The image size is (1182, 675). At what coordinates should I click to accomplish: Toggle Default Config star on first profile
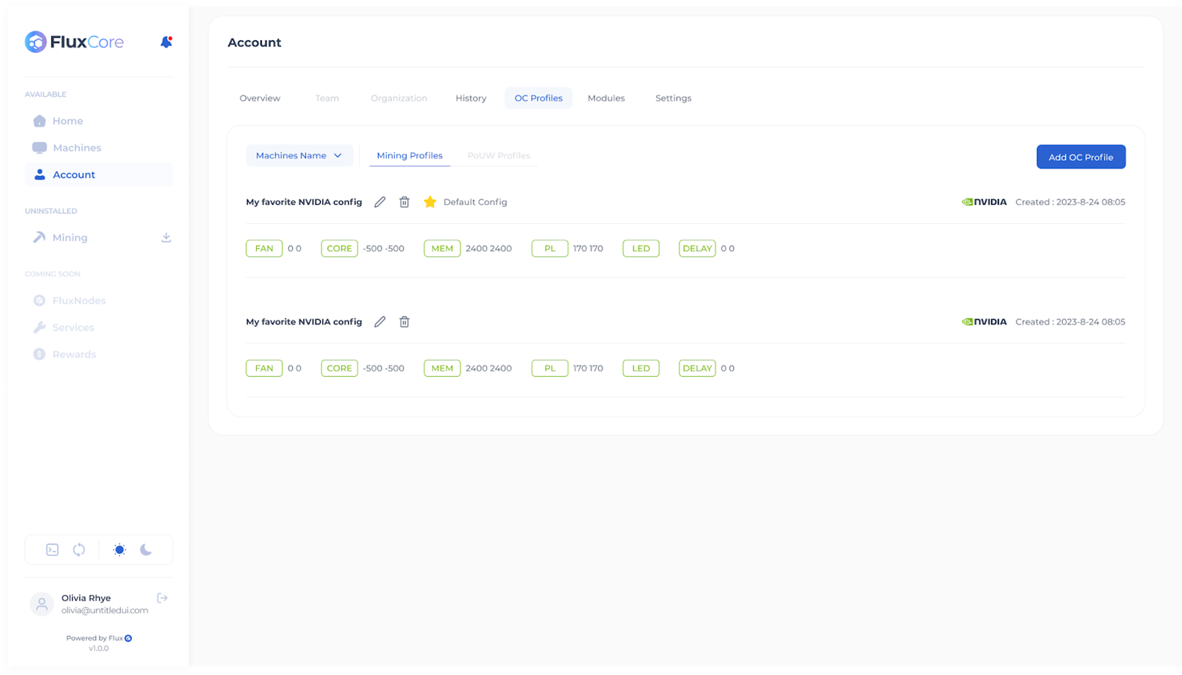pos(430,202)
